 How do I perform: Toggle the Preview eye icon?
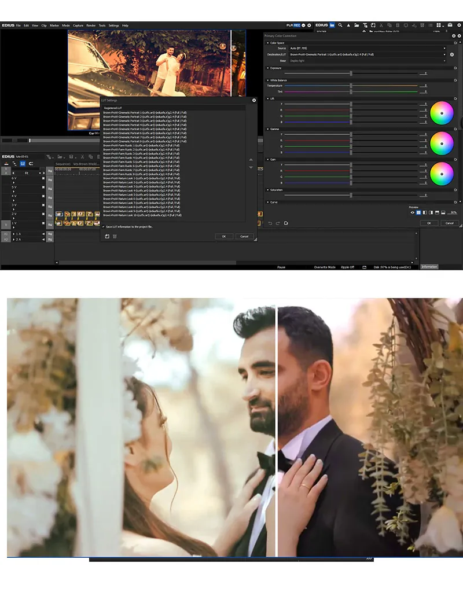point(413,212)
